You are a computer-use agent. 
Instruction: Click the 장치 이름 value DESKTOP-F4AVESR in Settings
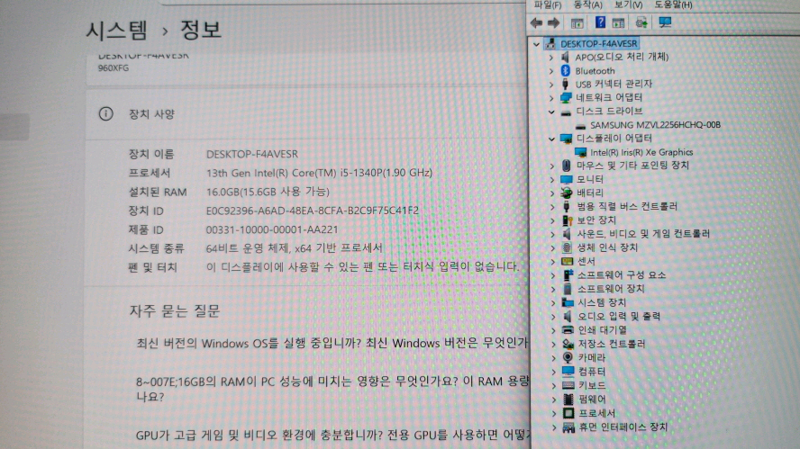point(252,154)
